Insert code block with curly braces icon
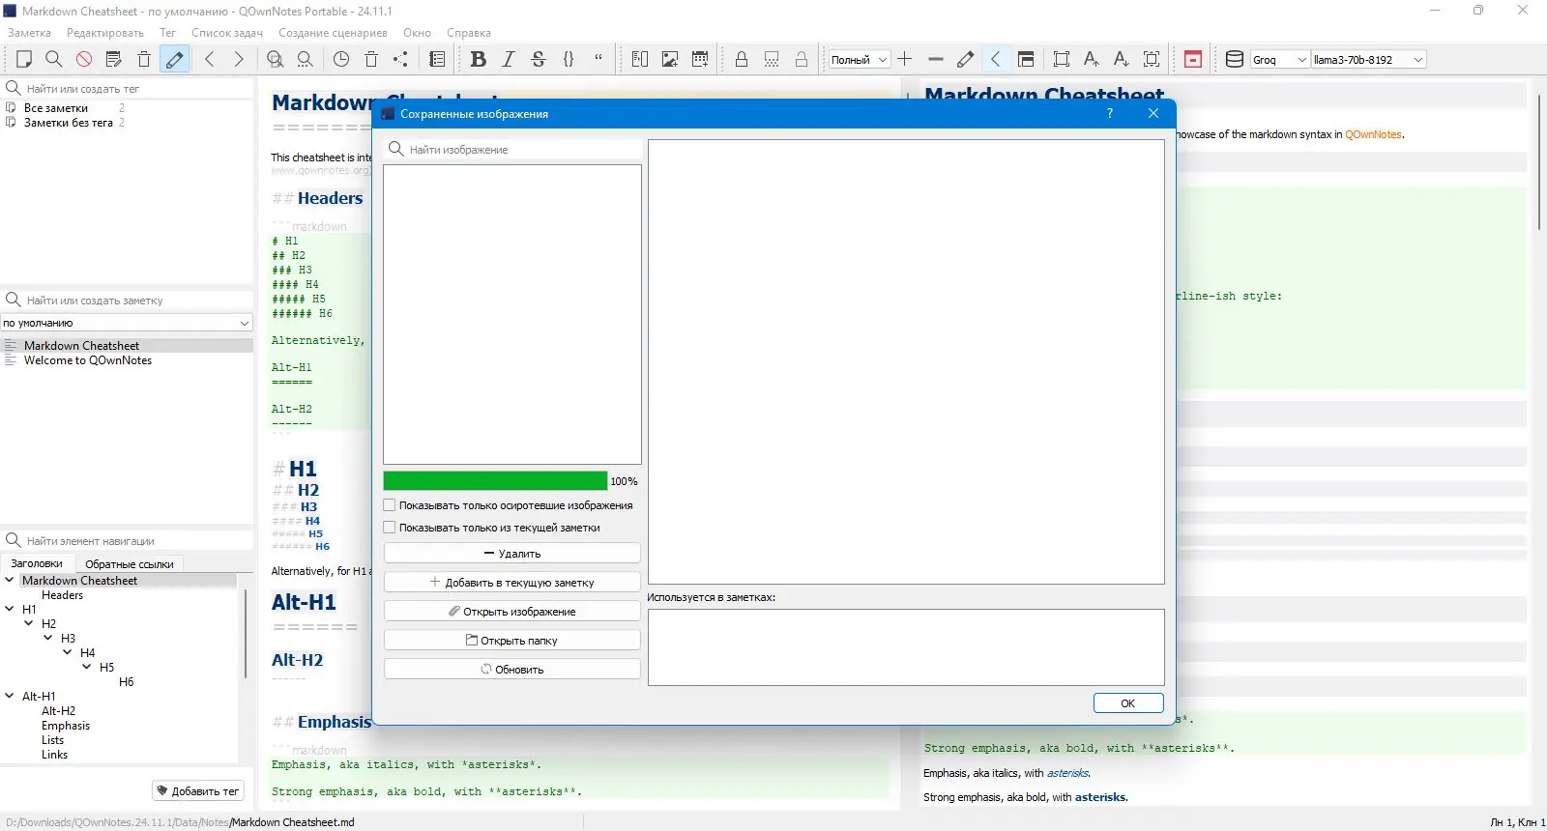1547x831 pixels. [x=569, y=59]
